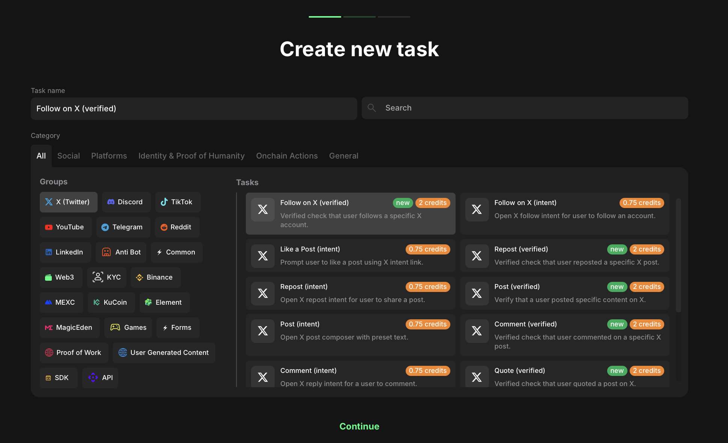Pick the MEXC group

(x=62, y=302)
